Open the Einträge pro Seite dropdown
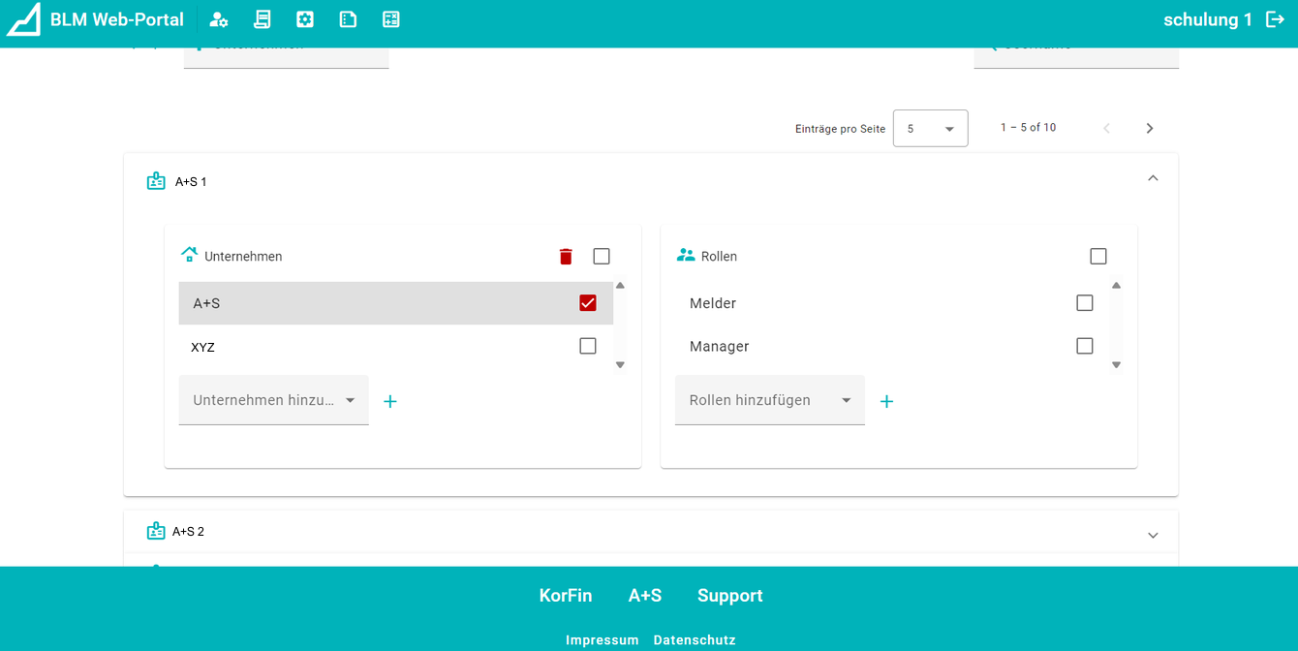1298x651 pixels. [930, 128]
